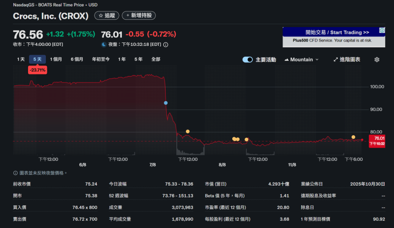The height and width of the screenshot is (228, 394).
Task: Expand the Mountain chart type dropdown
Action: pos(301,60)
